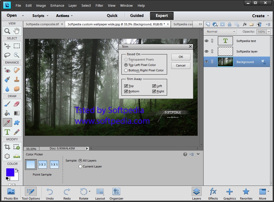Select All Layers sample option
This screenshot has height=202, width=274.
tap(80, 161)
